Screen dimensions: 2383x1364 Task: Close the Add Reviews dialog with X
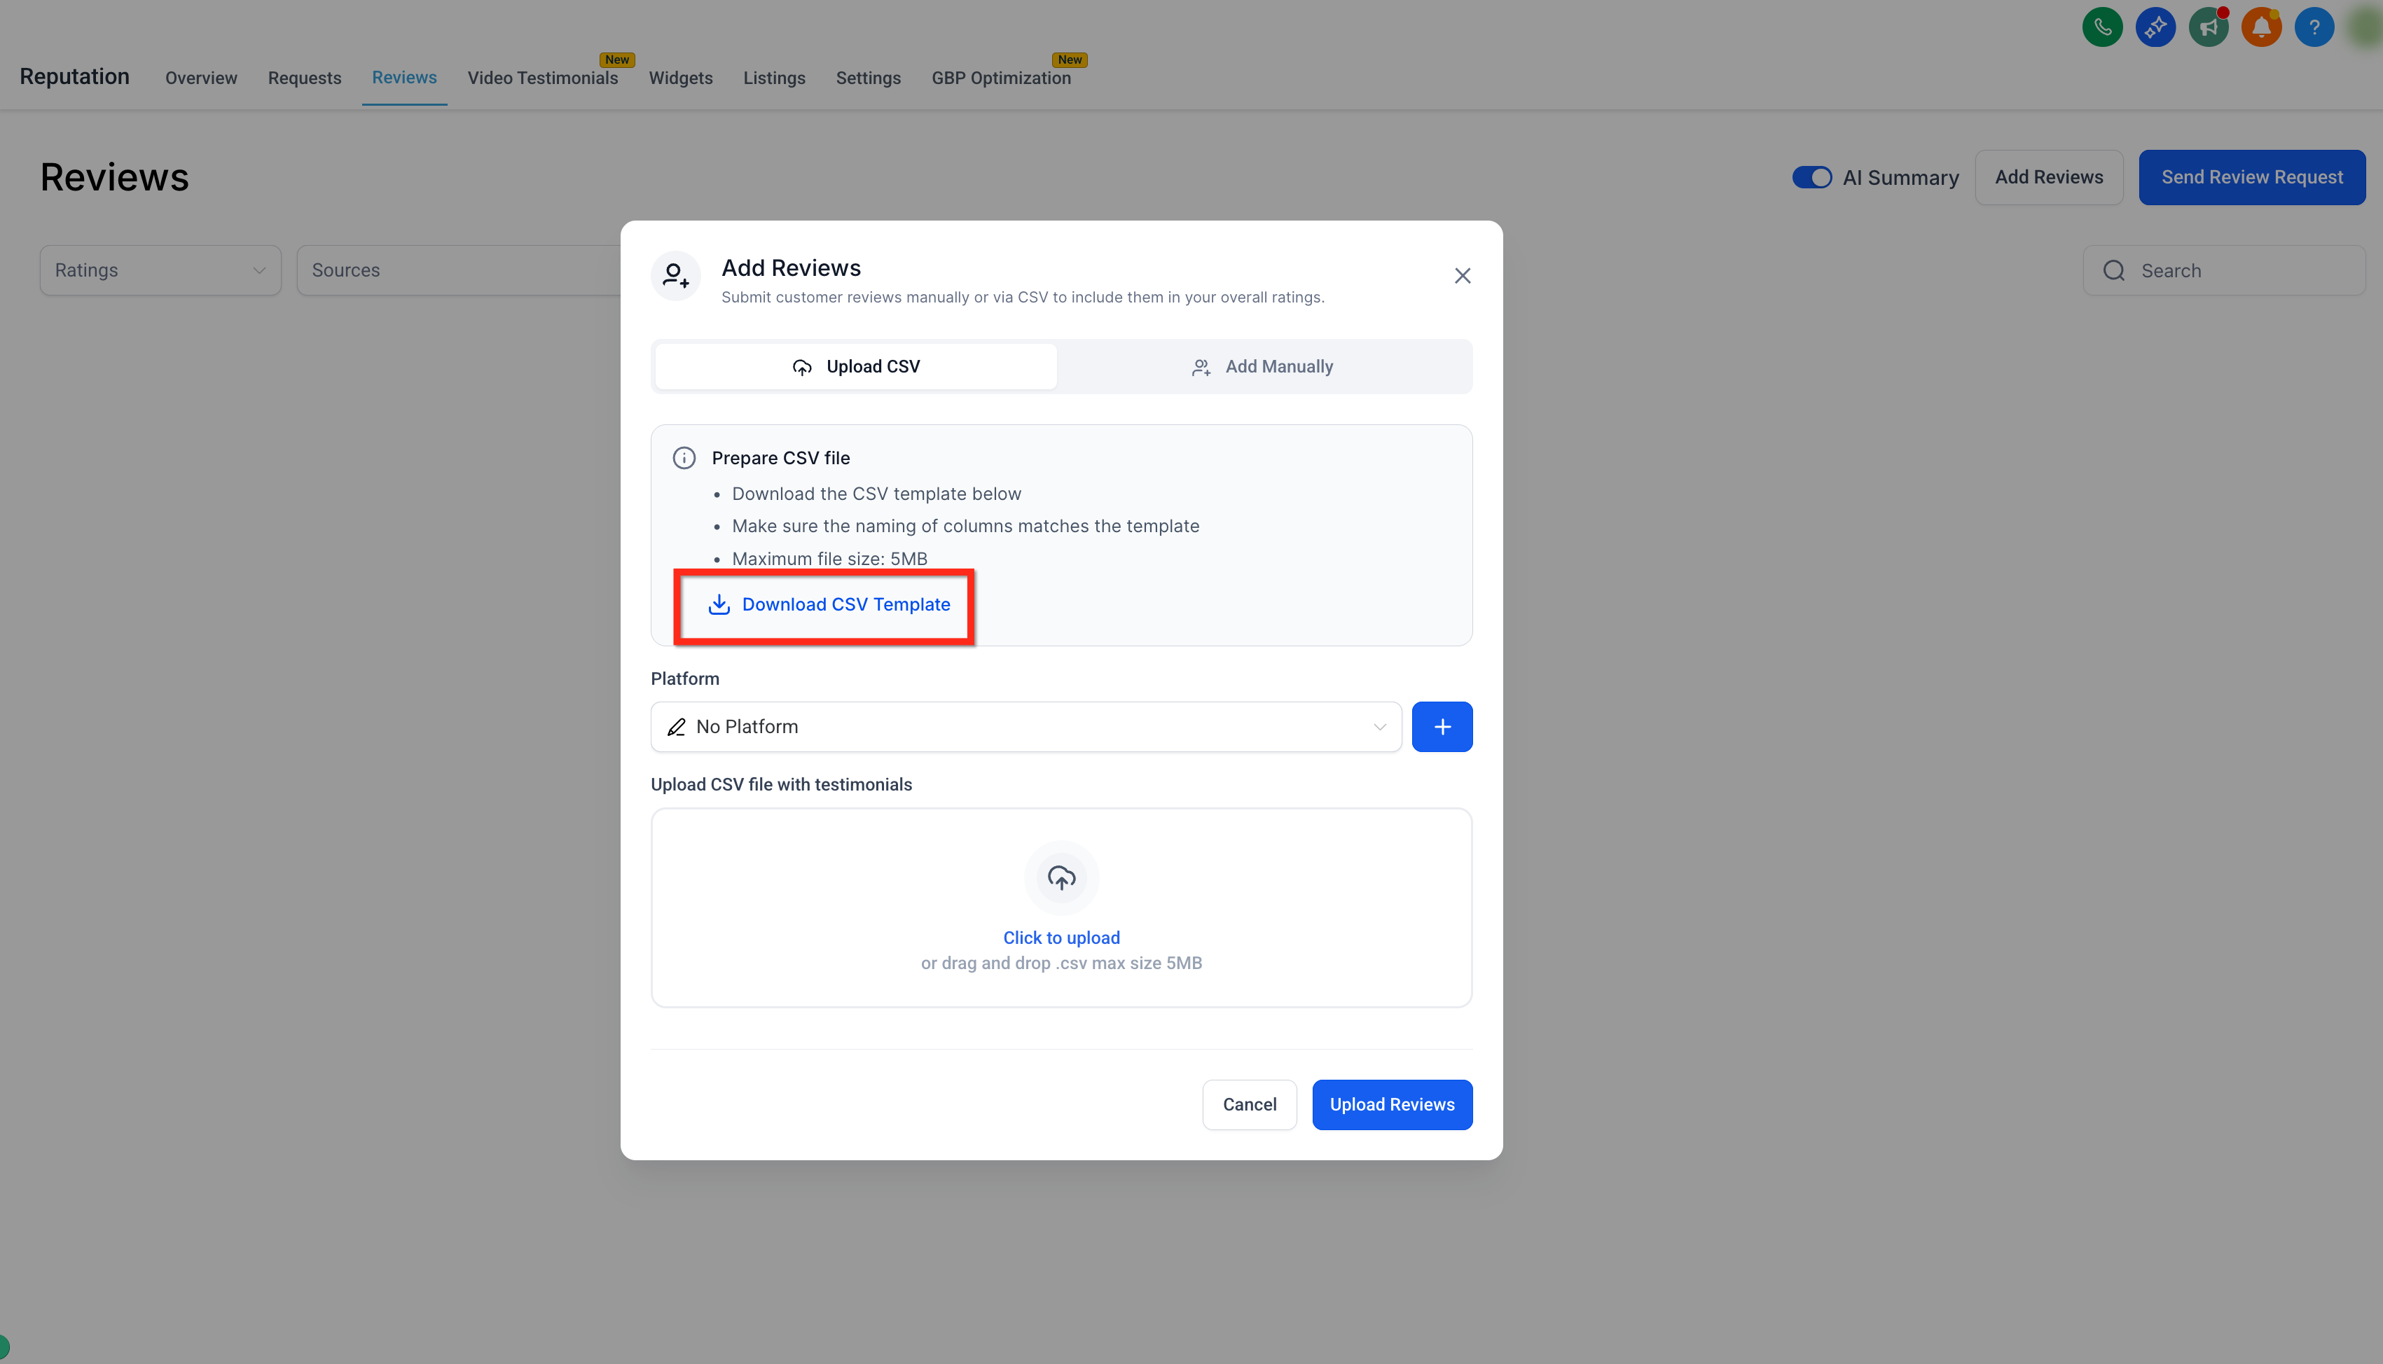[x=1462, y=275]
